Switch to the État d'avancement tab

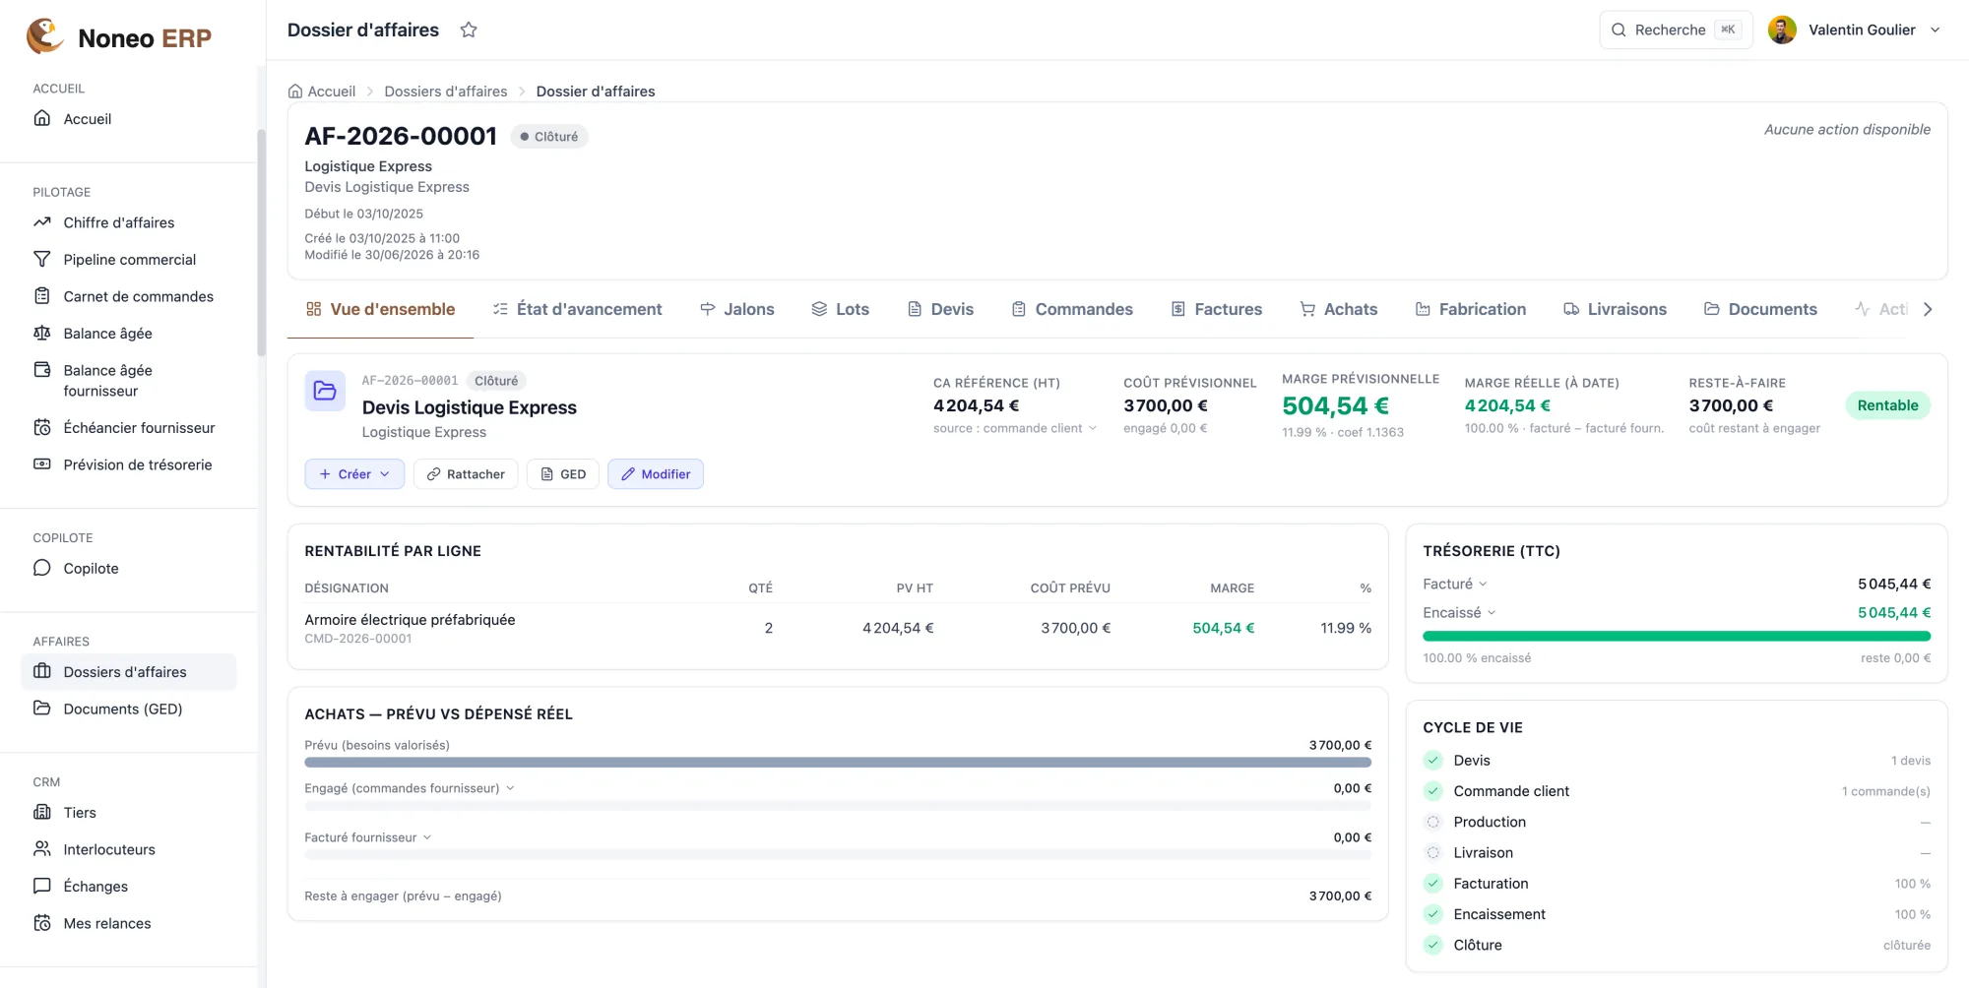tap(577, 309)
